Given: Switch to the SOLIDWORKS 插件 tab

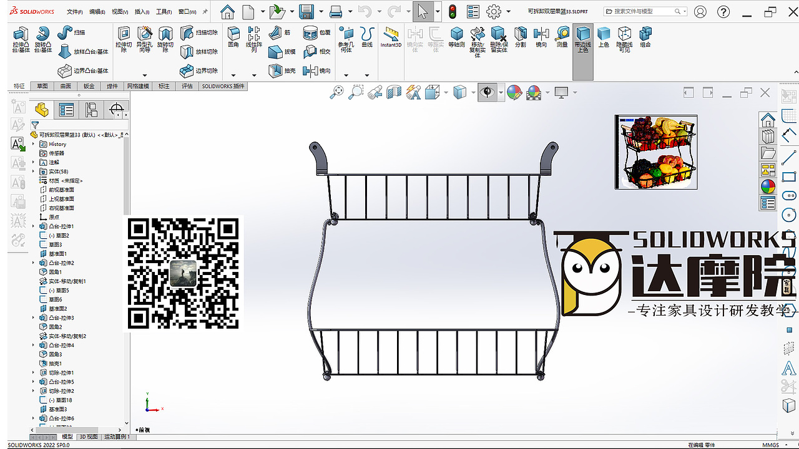Looking at the screenshot, I should click(223, 86).
